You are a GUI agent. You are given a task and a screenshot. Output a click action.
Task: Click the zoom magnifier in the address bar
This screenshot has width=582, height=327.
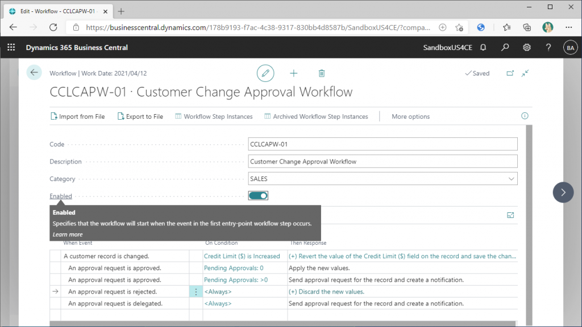click(x=442, y=27)
